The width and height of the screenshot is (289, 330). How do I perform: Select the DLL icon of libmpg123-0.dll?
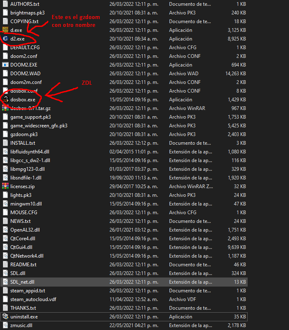click(x=5, y=169)
